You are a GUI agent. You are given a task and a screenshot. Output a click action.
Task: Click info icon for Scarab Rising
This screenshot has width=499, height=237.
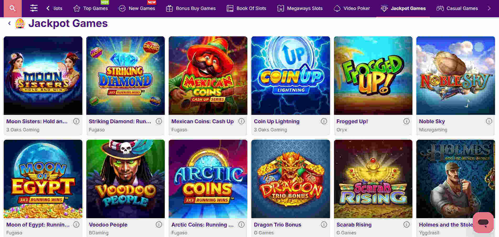coord(406,225)
